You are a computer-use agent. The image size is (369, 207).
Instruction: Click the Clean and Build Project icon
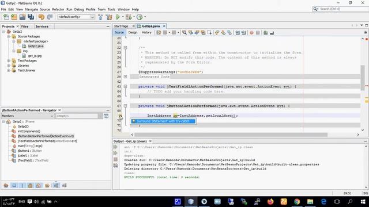click(109, 17)
